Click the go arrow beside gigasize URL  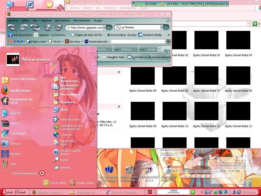(109, 27)
